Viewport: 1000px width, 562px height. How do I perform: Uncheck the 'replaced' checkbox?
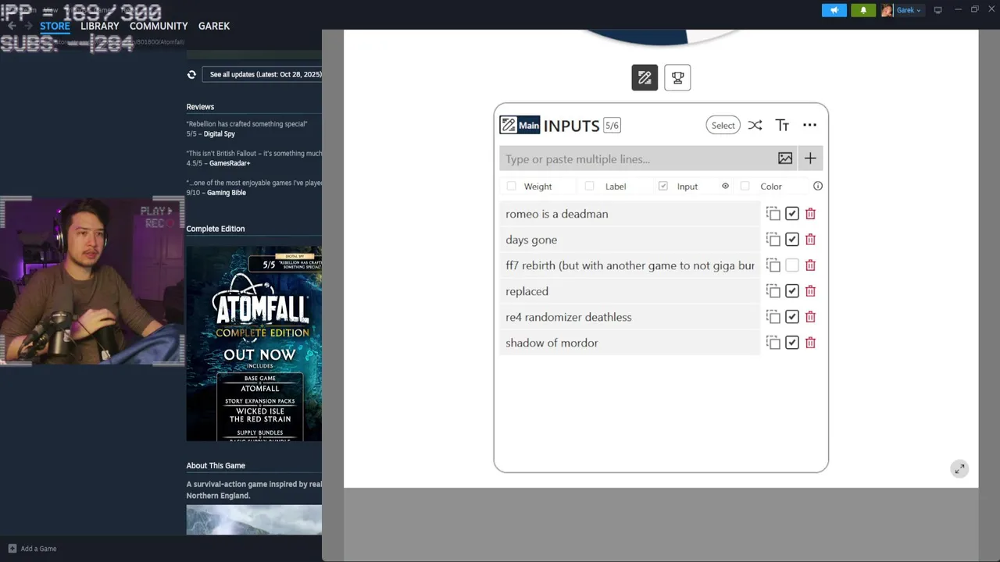[x=791, y=290]
